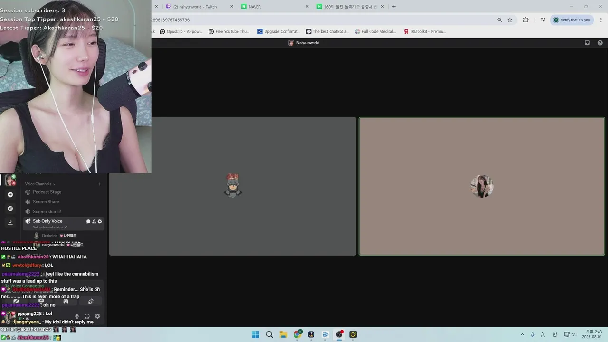
Task: Click the Download Apps icon
Action: 10,222
